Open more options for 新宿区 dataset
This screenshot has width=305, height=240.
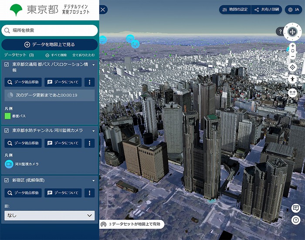(89, 193)
